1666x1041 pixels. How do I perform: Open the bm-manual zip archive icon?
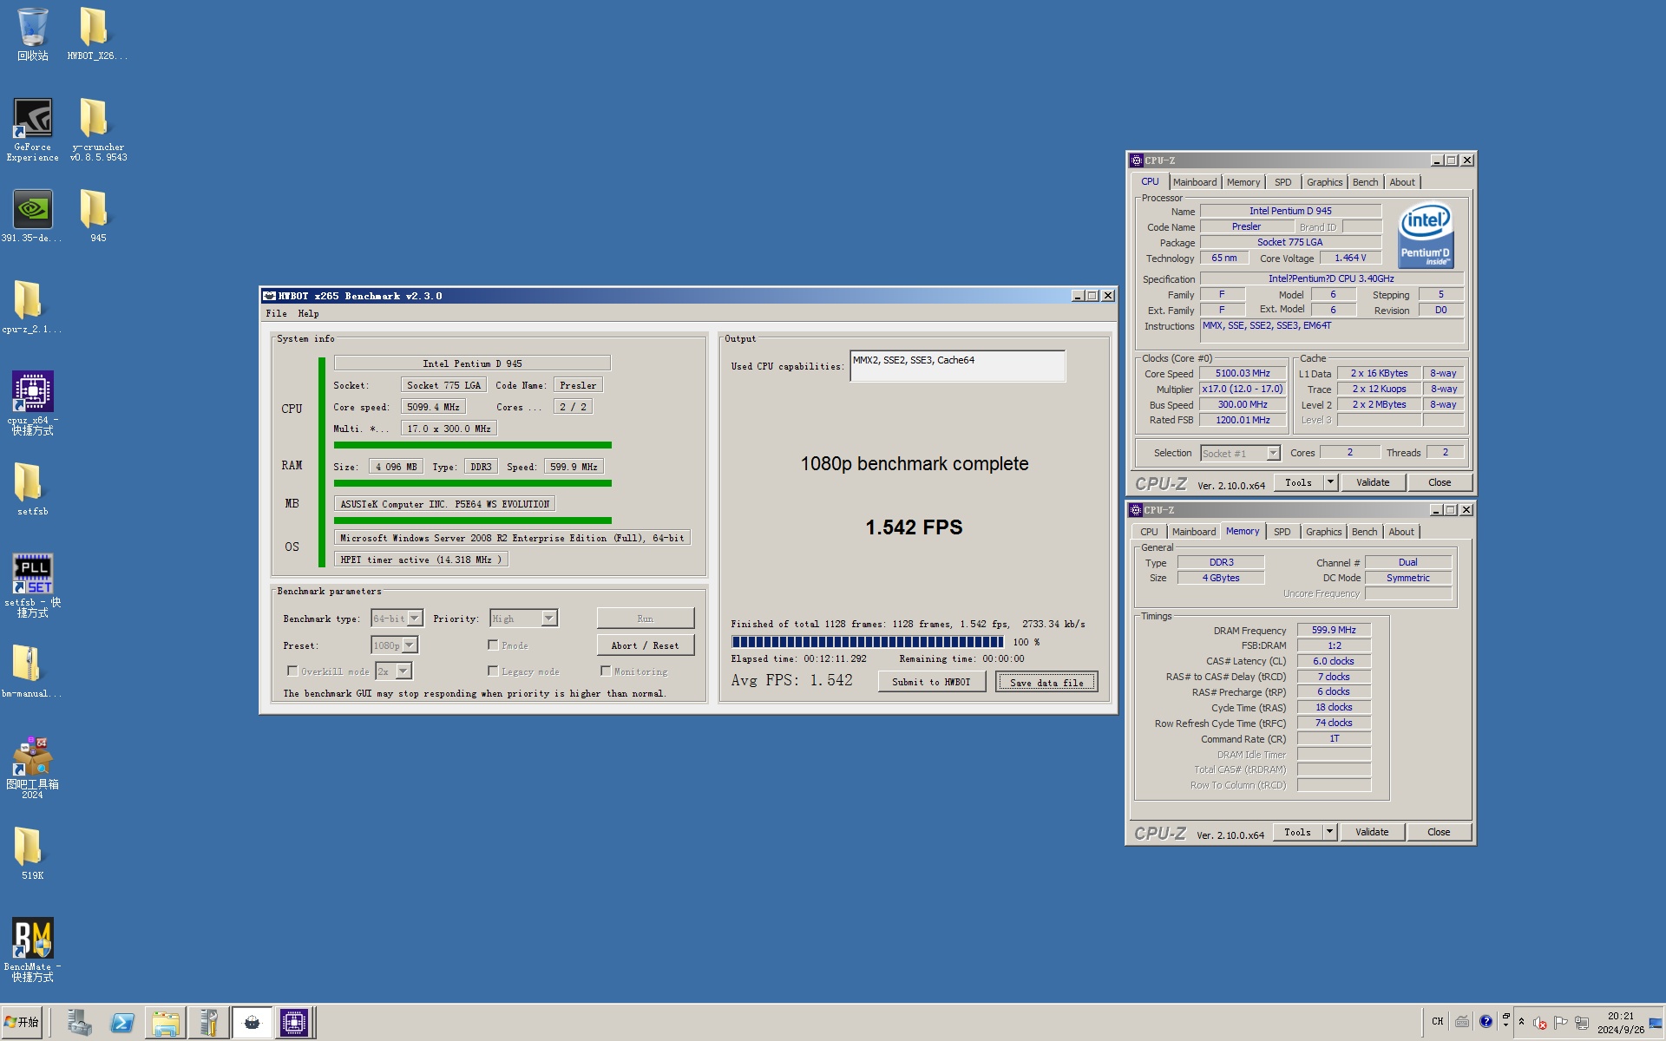point(32,672)
